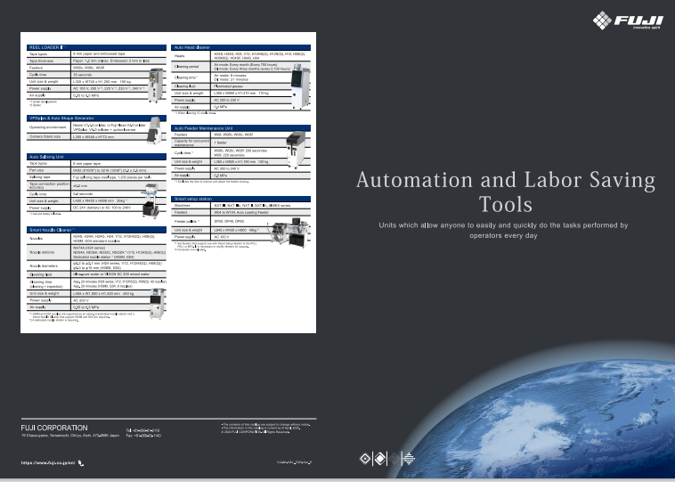Click the 'Tape connection position accuracy' row
Image resolution: width=675 pixels, height=482 pixels.
pyautogui.click(x=96, y=185)
